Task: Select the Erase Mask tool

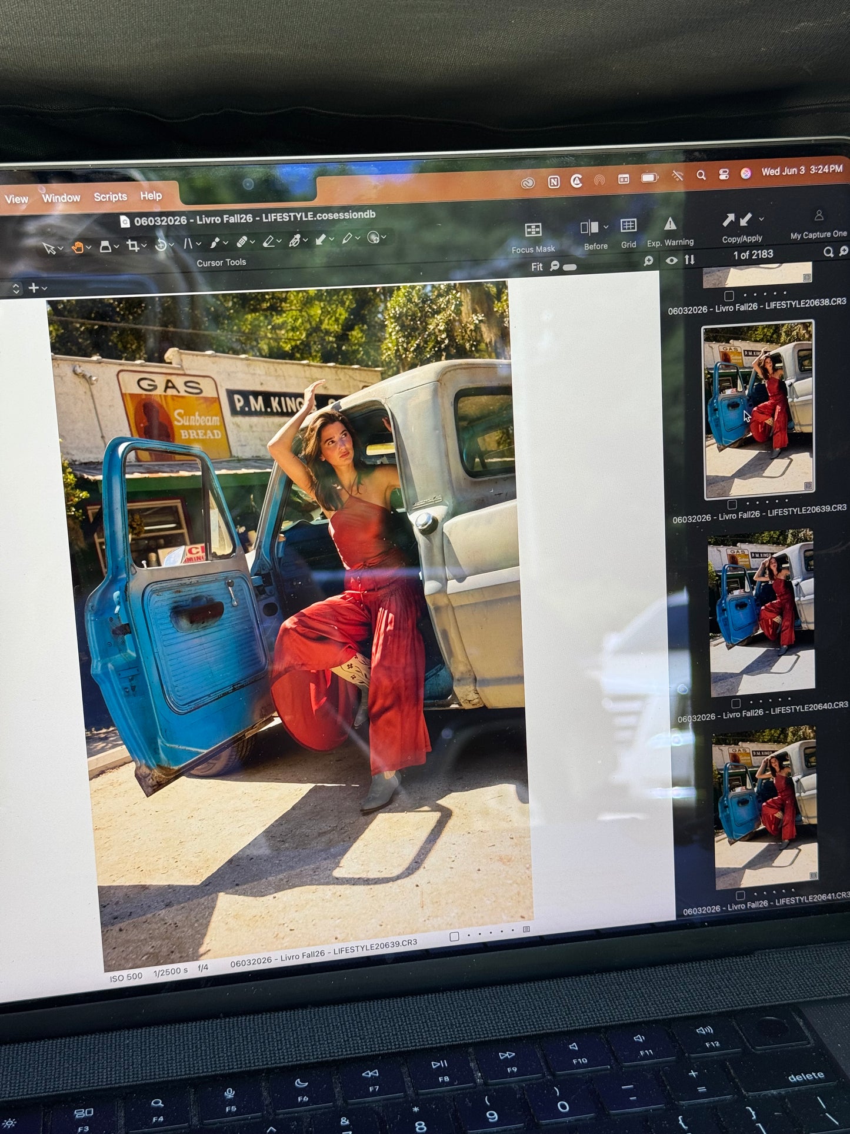Action: pos(268,241)
